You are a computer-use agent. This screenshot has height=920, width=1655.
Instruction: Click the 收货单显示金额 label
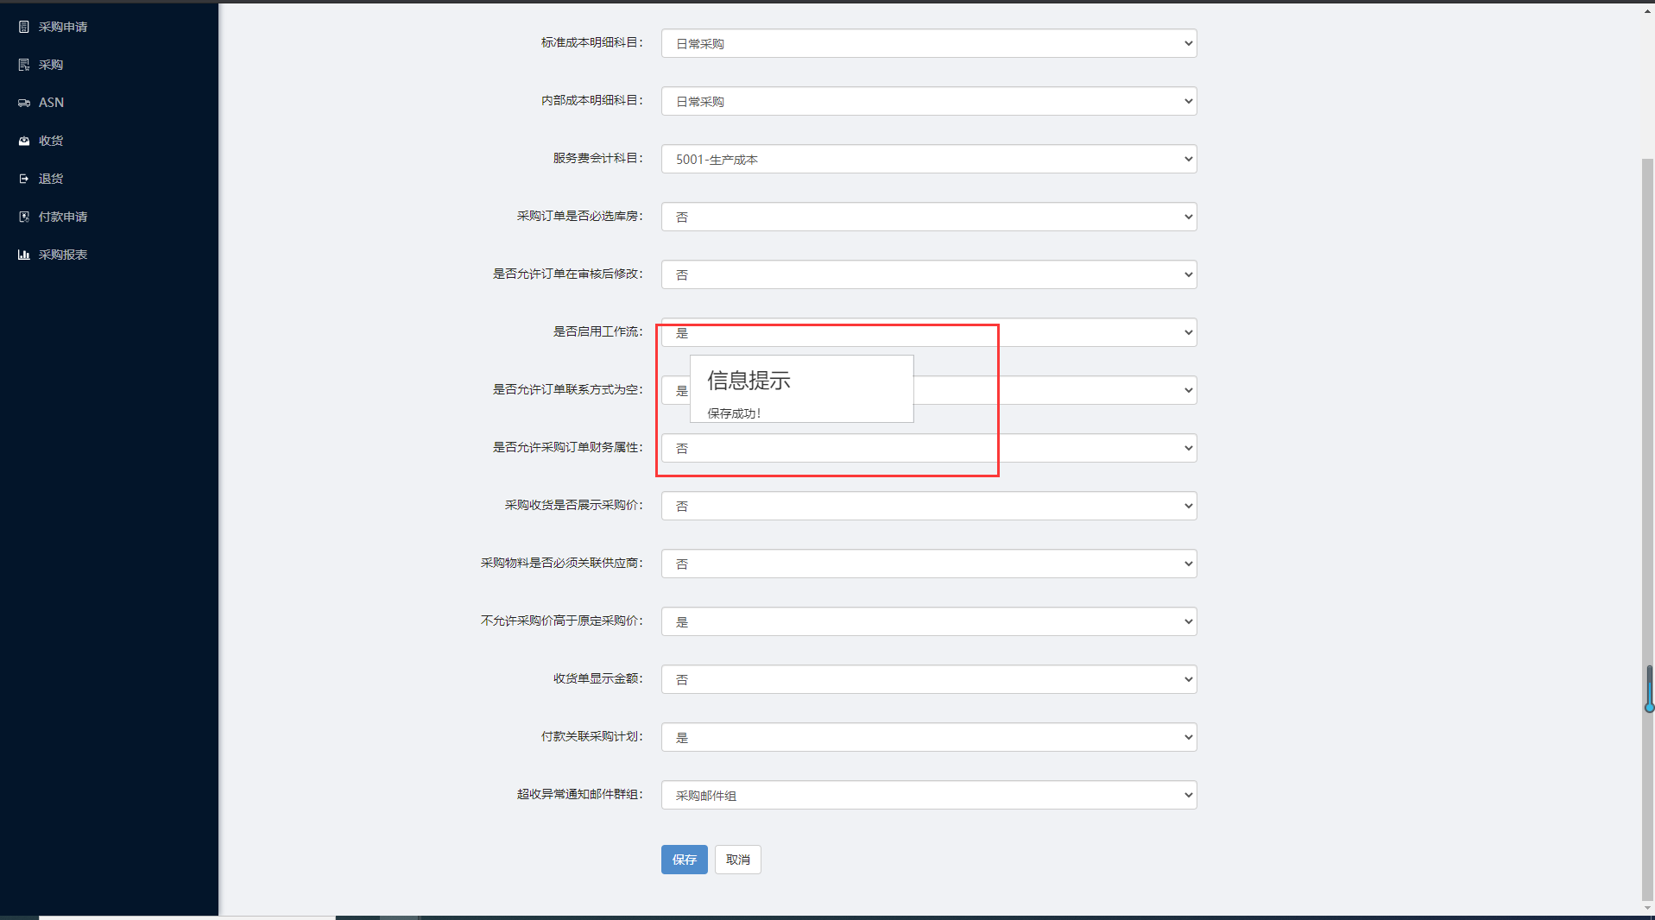pos(598,678)
